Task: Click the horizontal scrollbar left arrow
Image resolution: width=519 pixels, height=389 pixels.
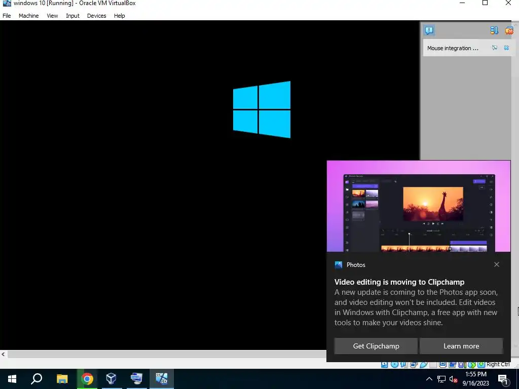Action: pyautogui.click(x=3, y=354)
